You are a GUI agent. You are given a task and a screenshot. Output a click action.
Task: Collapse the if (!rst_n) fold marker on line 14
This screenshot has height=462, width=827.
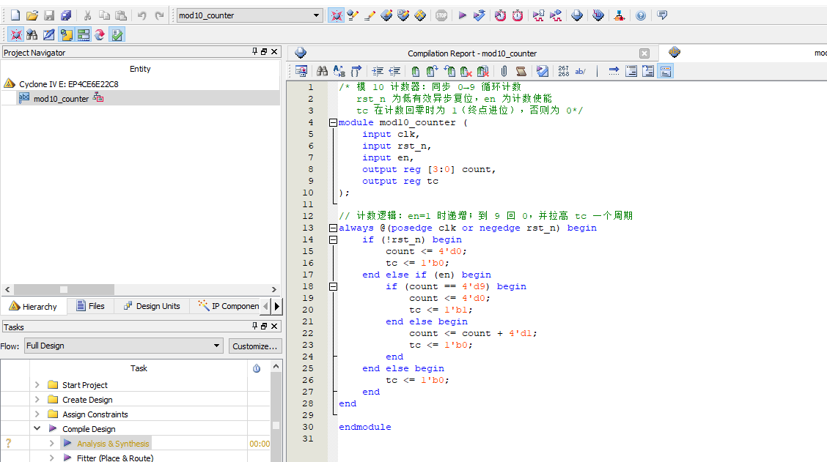point(333,239)
